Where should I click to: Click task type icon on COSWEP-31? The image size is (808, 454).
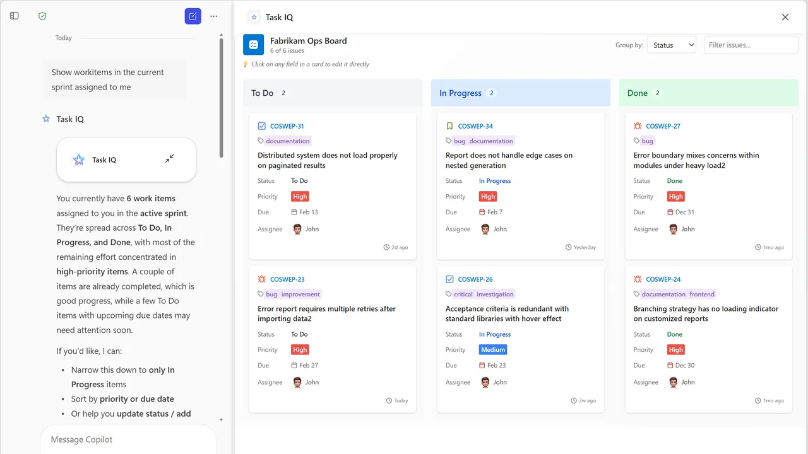pos(262,126)
